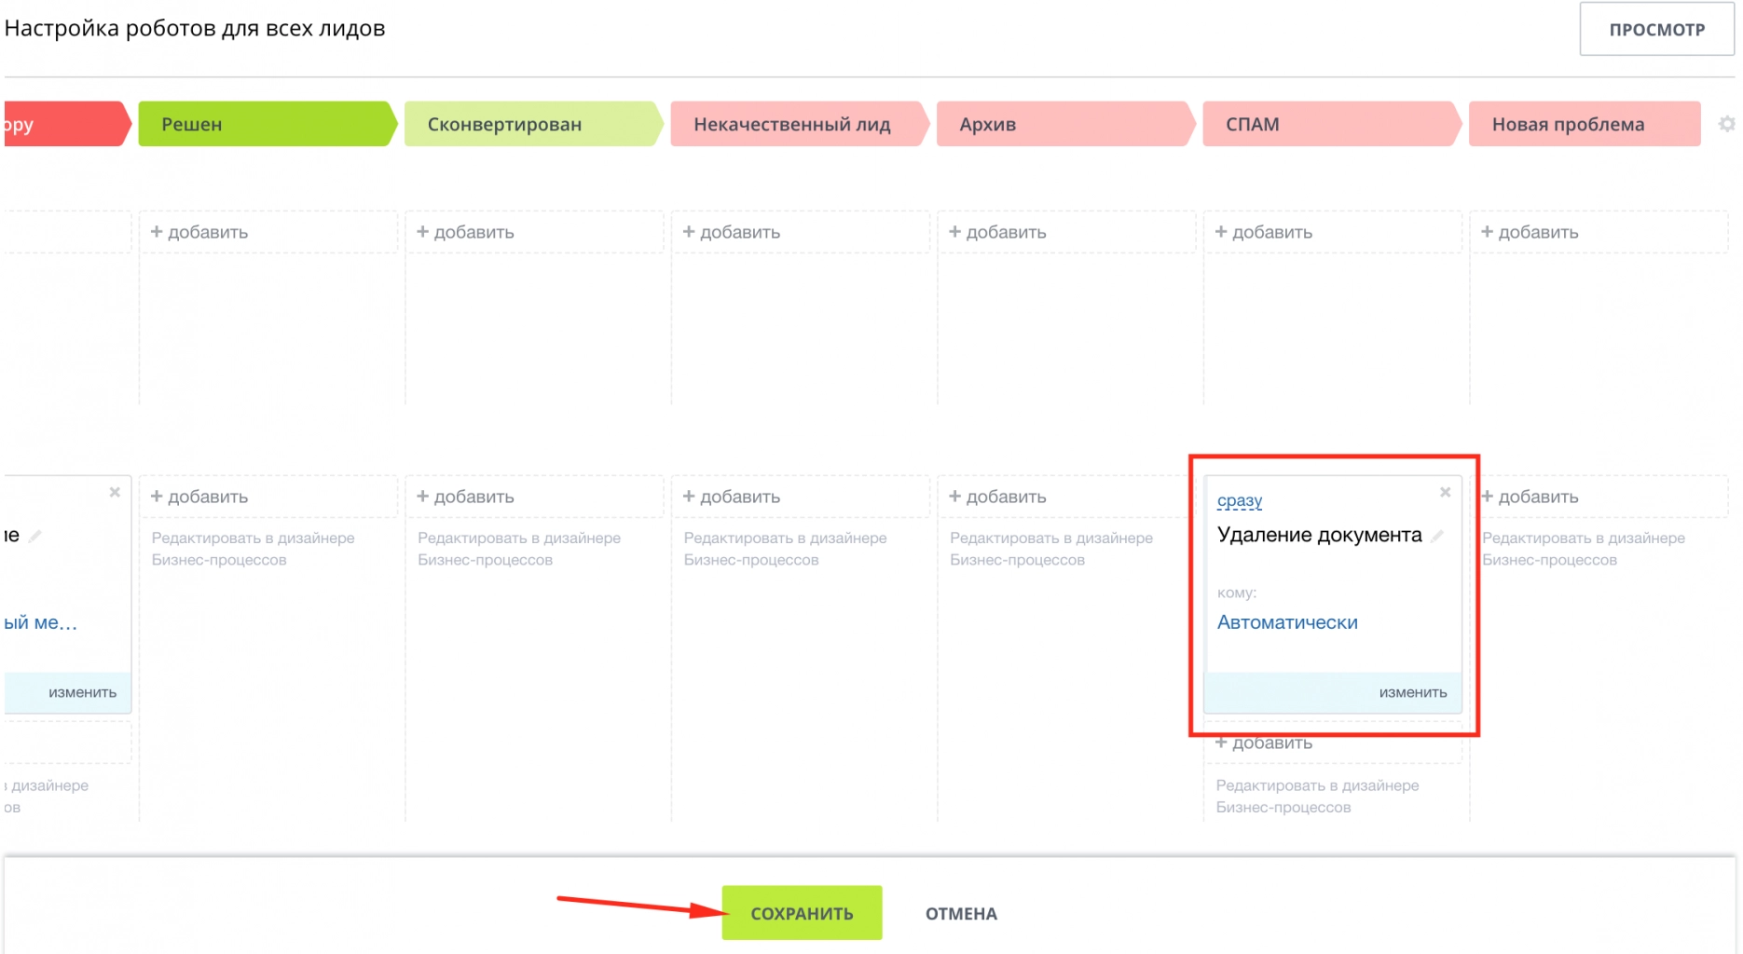Click the gear icon beside the stage bar

pos(1726,124)
